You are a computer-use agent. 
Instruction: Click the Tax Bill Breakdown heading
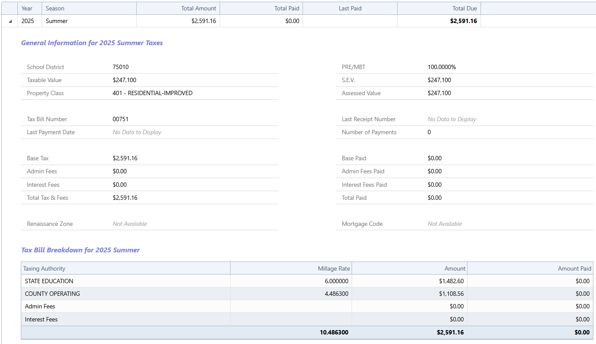(x=80, y=250)
